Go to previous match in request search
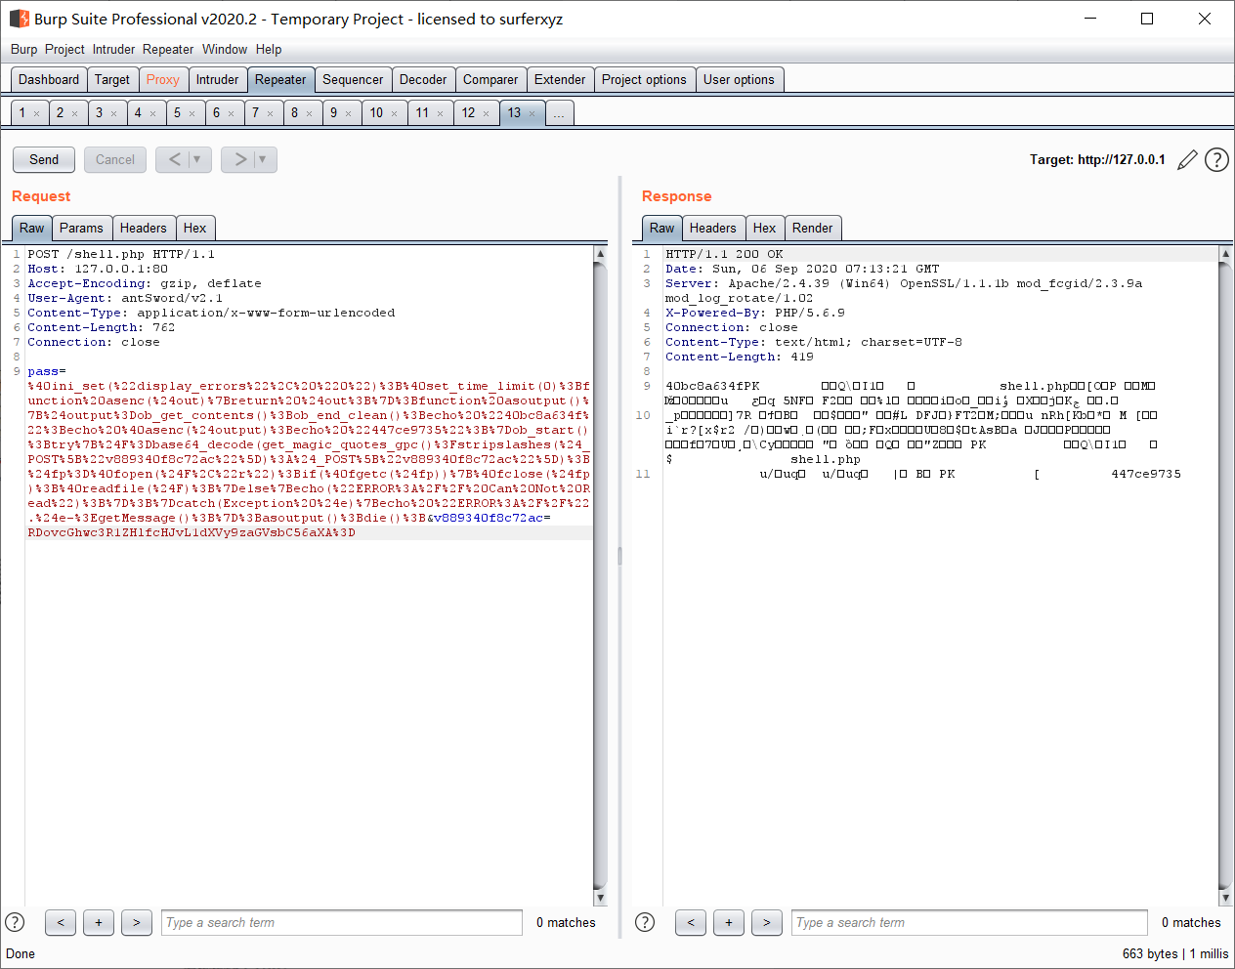This screenshot has width=1235, height=969. 61,922
